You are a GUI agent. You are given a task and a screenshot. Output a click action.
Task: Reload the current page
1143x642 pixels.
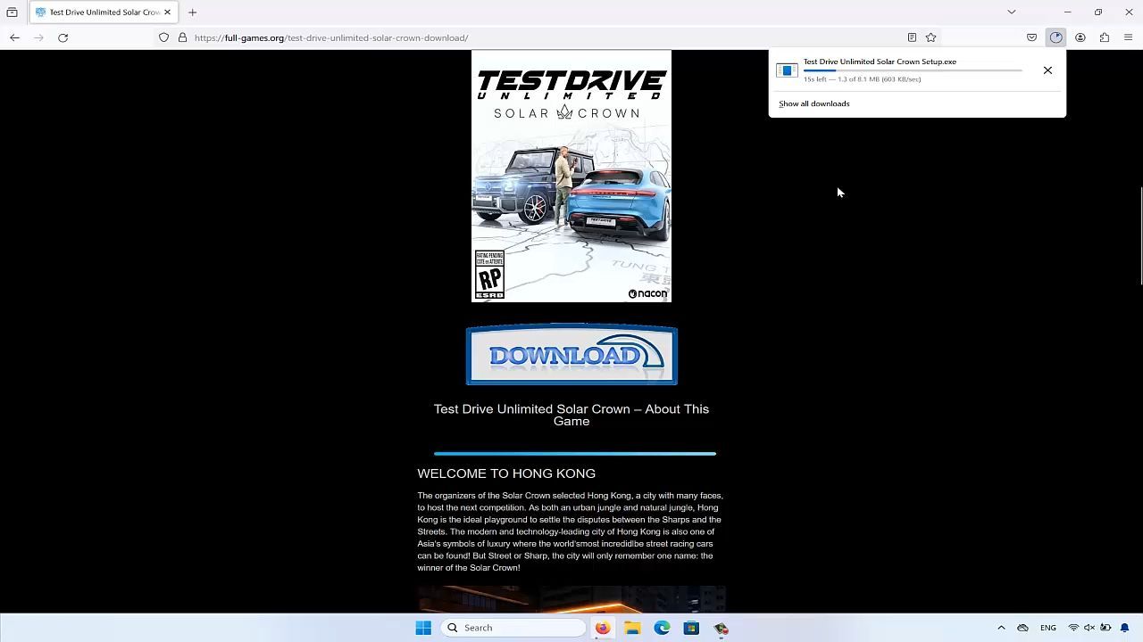click(63, 37)
